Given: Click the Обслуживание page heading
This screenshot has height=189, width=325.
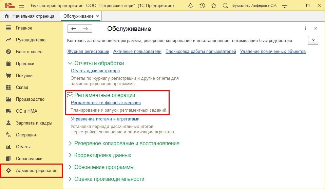Looking at the screenshot, I should 129,29.
